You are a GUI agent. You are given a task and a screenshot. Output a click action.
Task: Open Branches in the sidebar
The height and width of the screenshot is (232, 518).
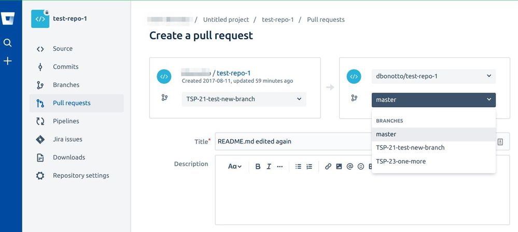coord(77,85)
